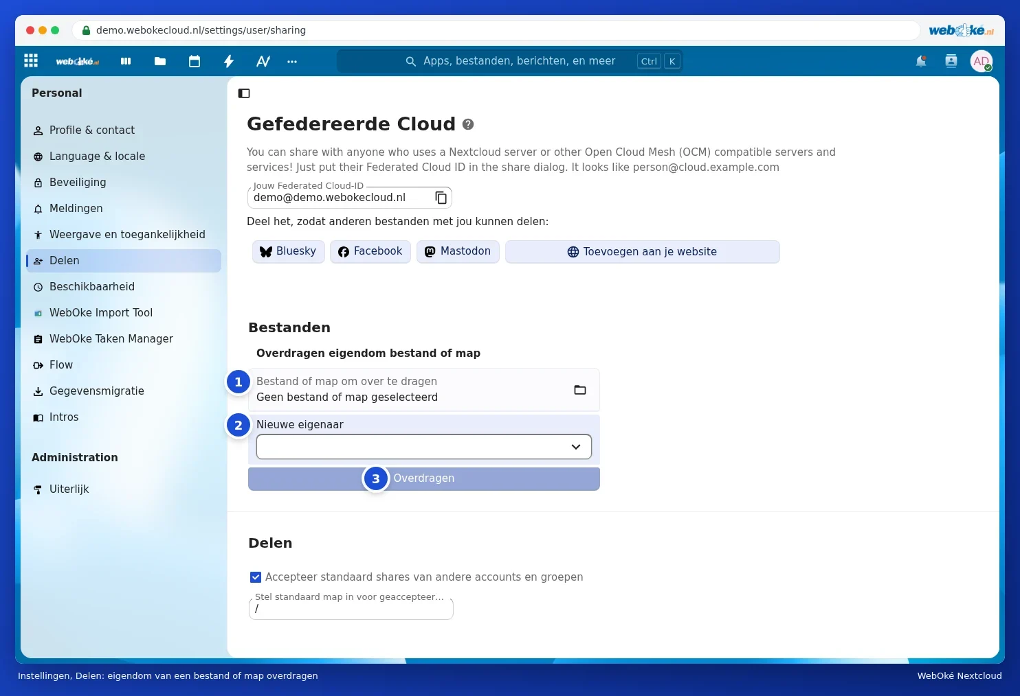Click Toevoegen aan je website

click(x=643, y=252)
